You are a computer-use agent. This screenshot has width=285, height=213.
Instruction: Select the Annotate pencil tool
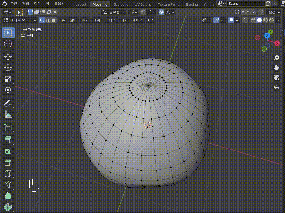point(8,103)
